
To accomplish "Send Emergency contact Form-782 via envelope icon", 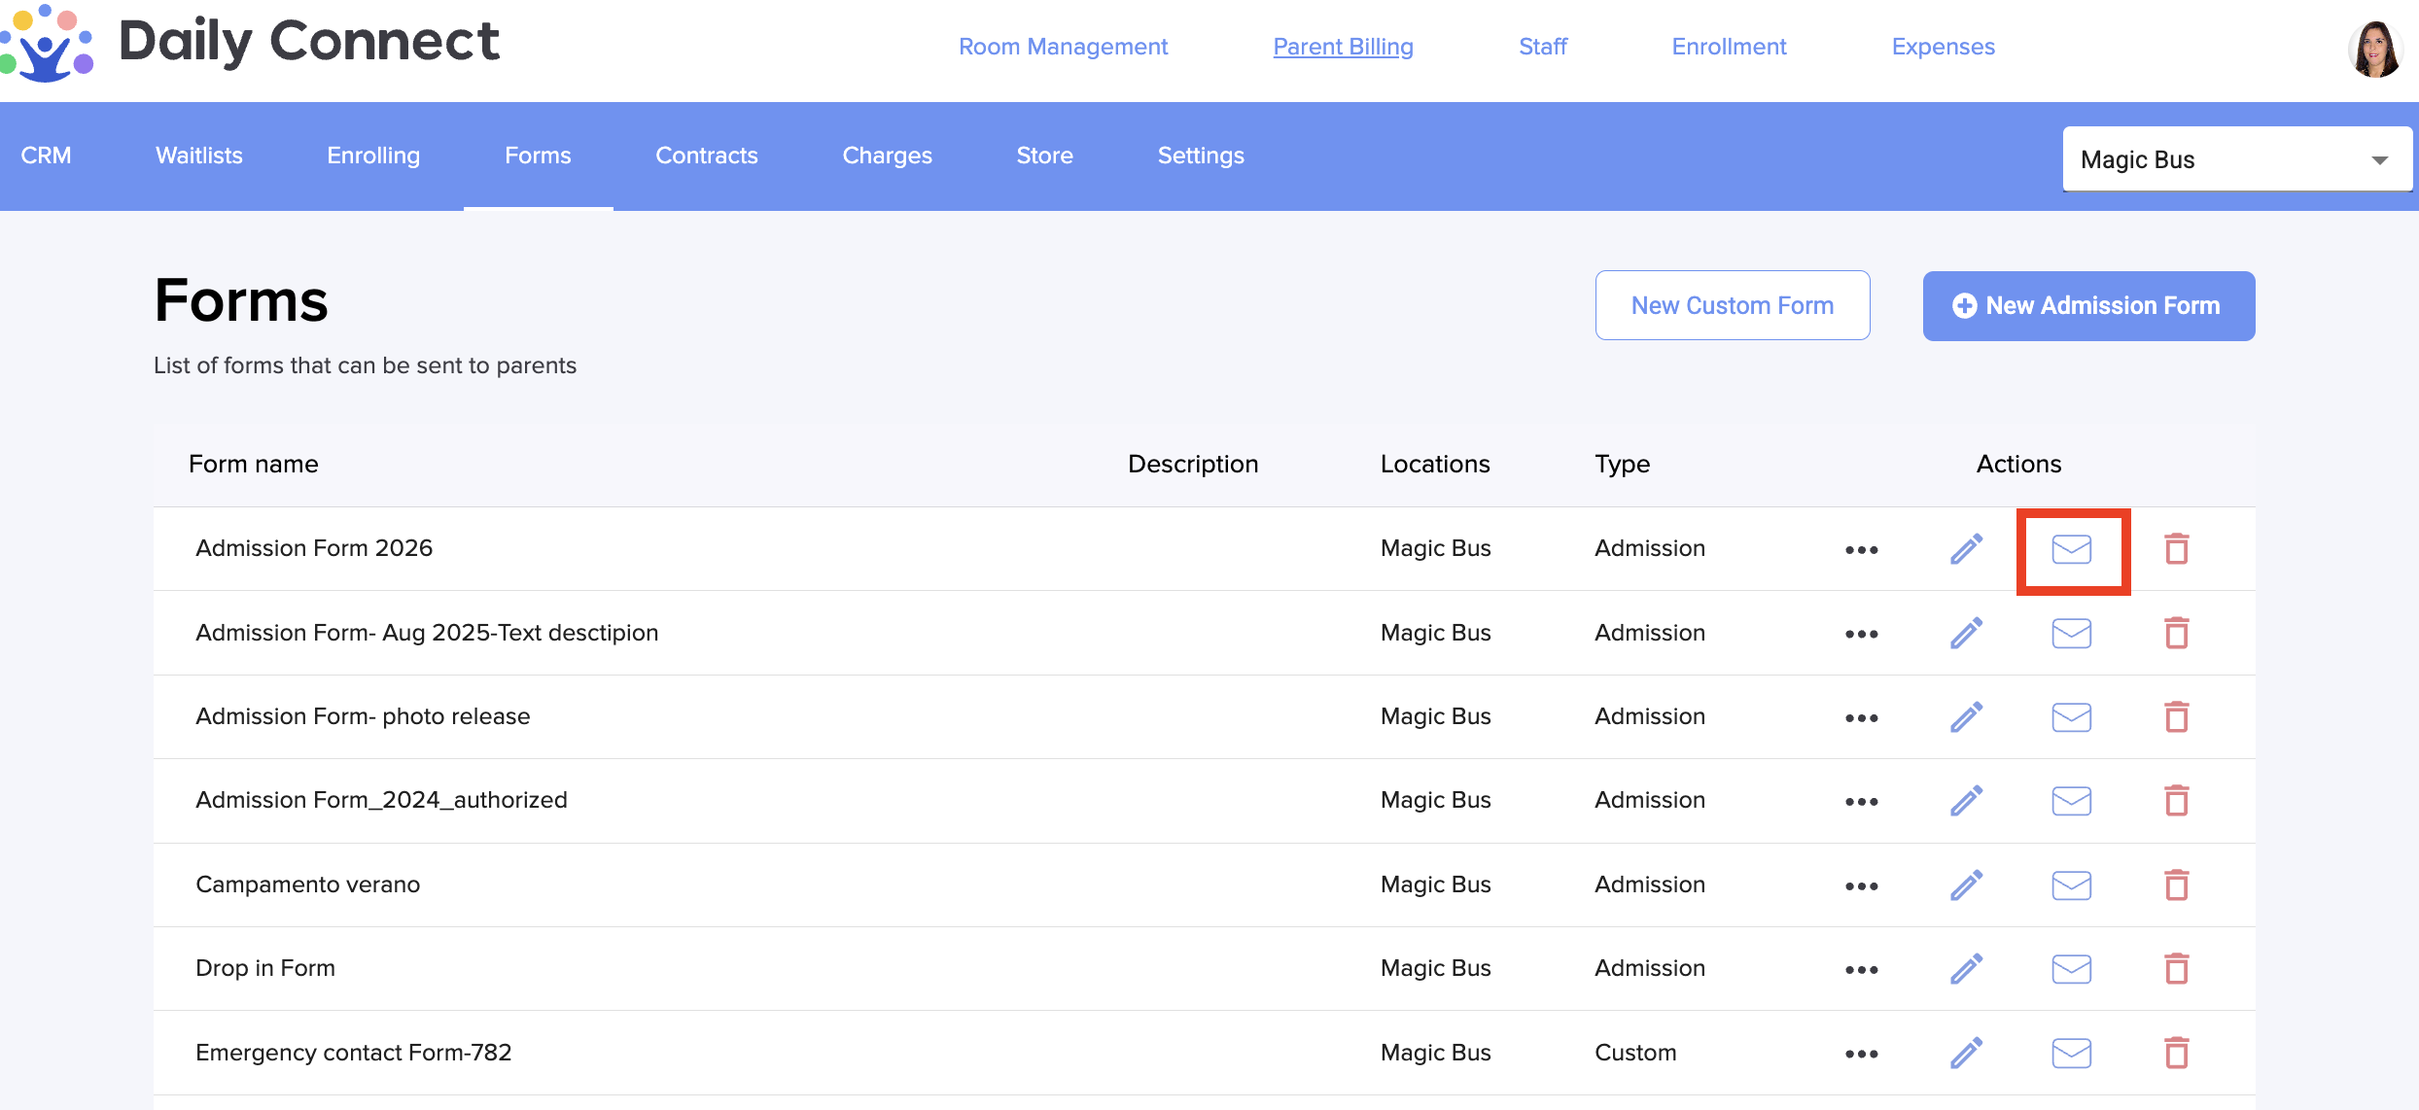I will pos(2071,1053).
